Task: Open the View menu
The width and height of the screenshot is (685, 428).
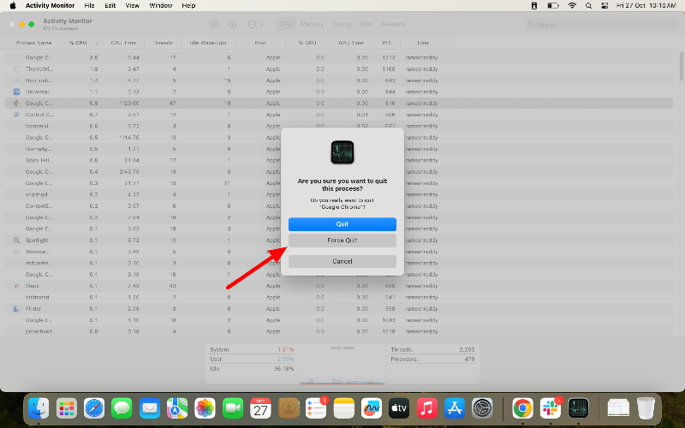Action: point(133,6)
